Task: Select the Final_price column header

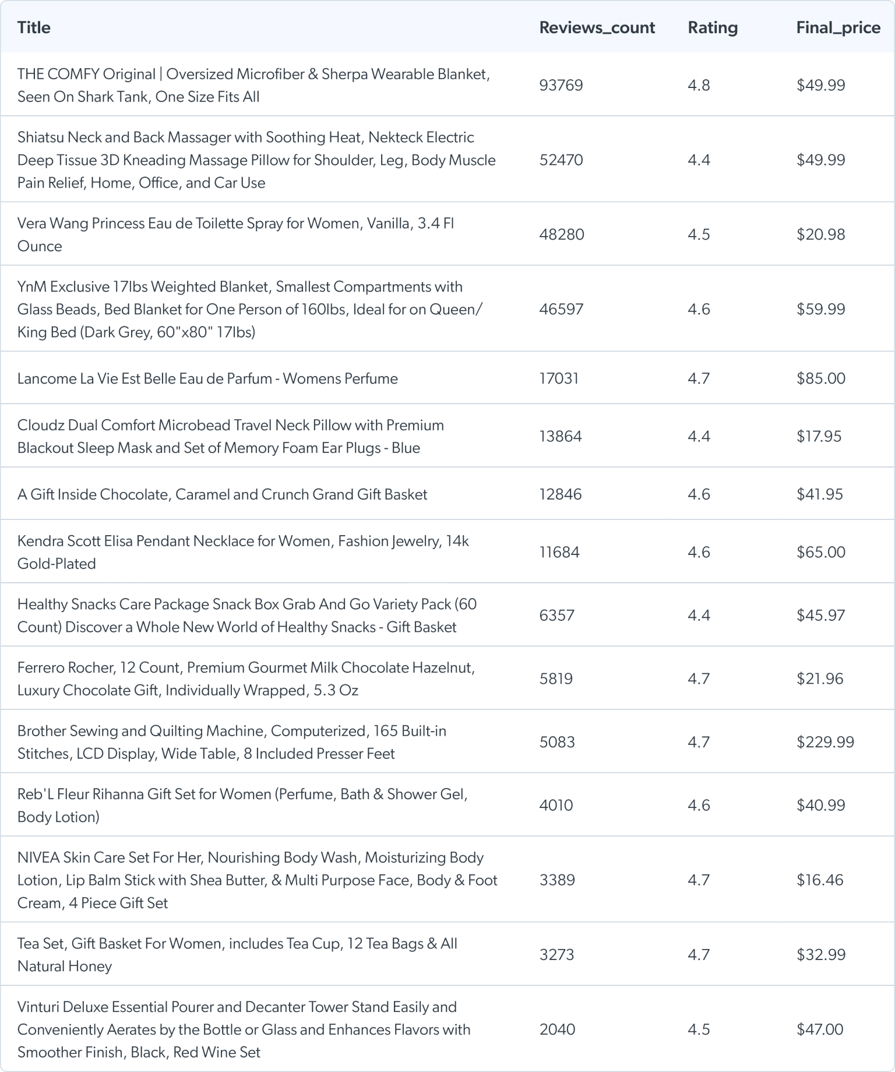Action: coord(838,27)
